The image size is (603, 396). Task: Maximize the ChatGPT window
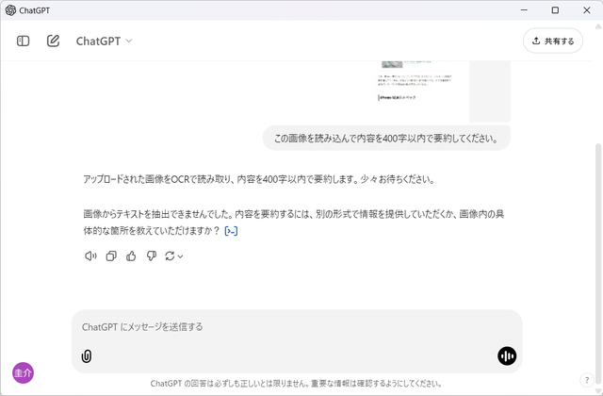(x=555, y=10)
